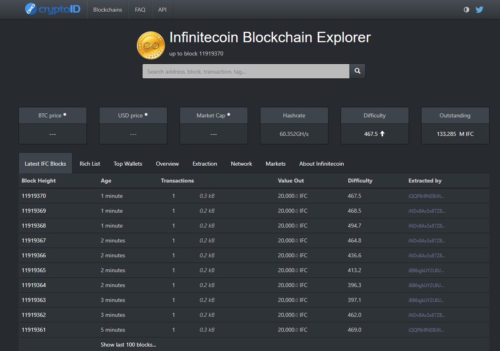This screenshot has width=500, height=351.
Task: Open block 11919366
Action: [x=34, y=255]
